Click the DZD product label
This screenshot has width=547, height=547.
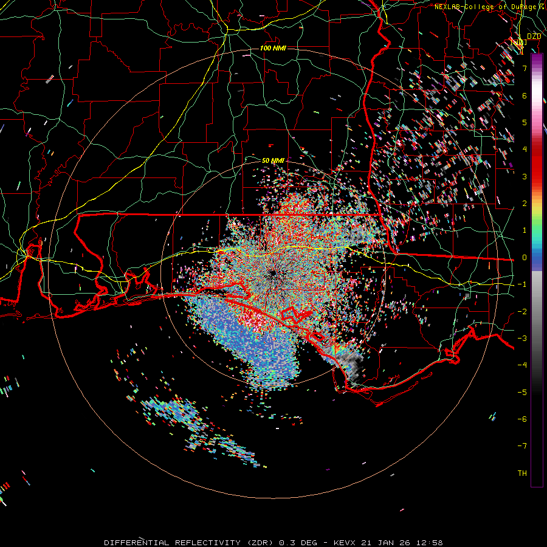[534, 36]
